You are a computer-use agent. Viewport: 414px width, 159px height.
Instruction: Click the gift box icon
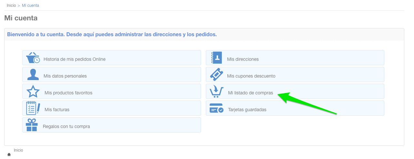[x=32, y=125]
